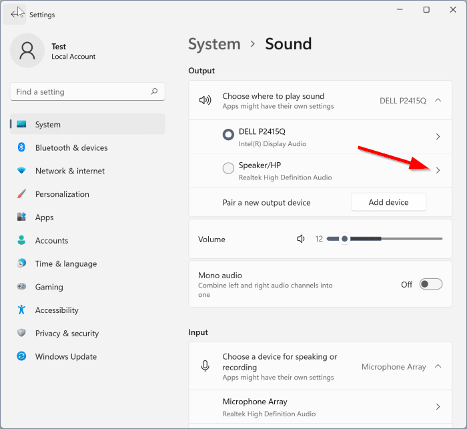This screenshot has width=467, height=429.
Task: Click the Privacy shield icon
Action: point(21,333)
